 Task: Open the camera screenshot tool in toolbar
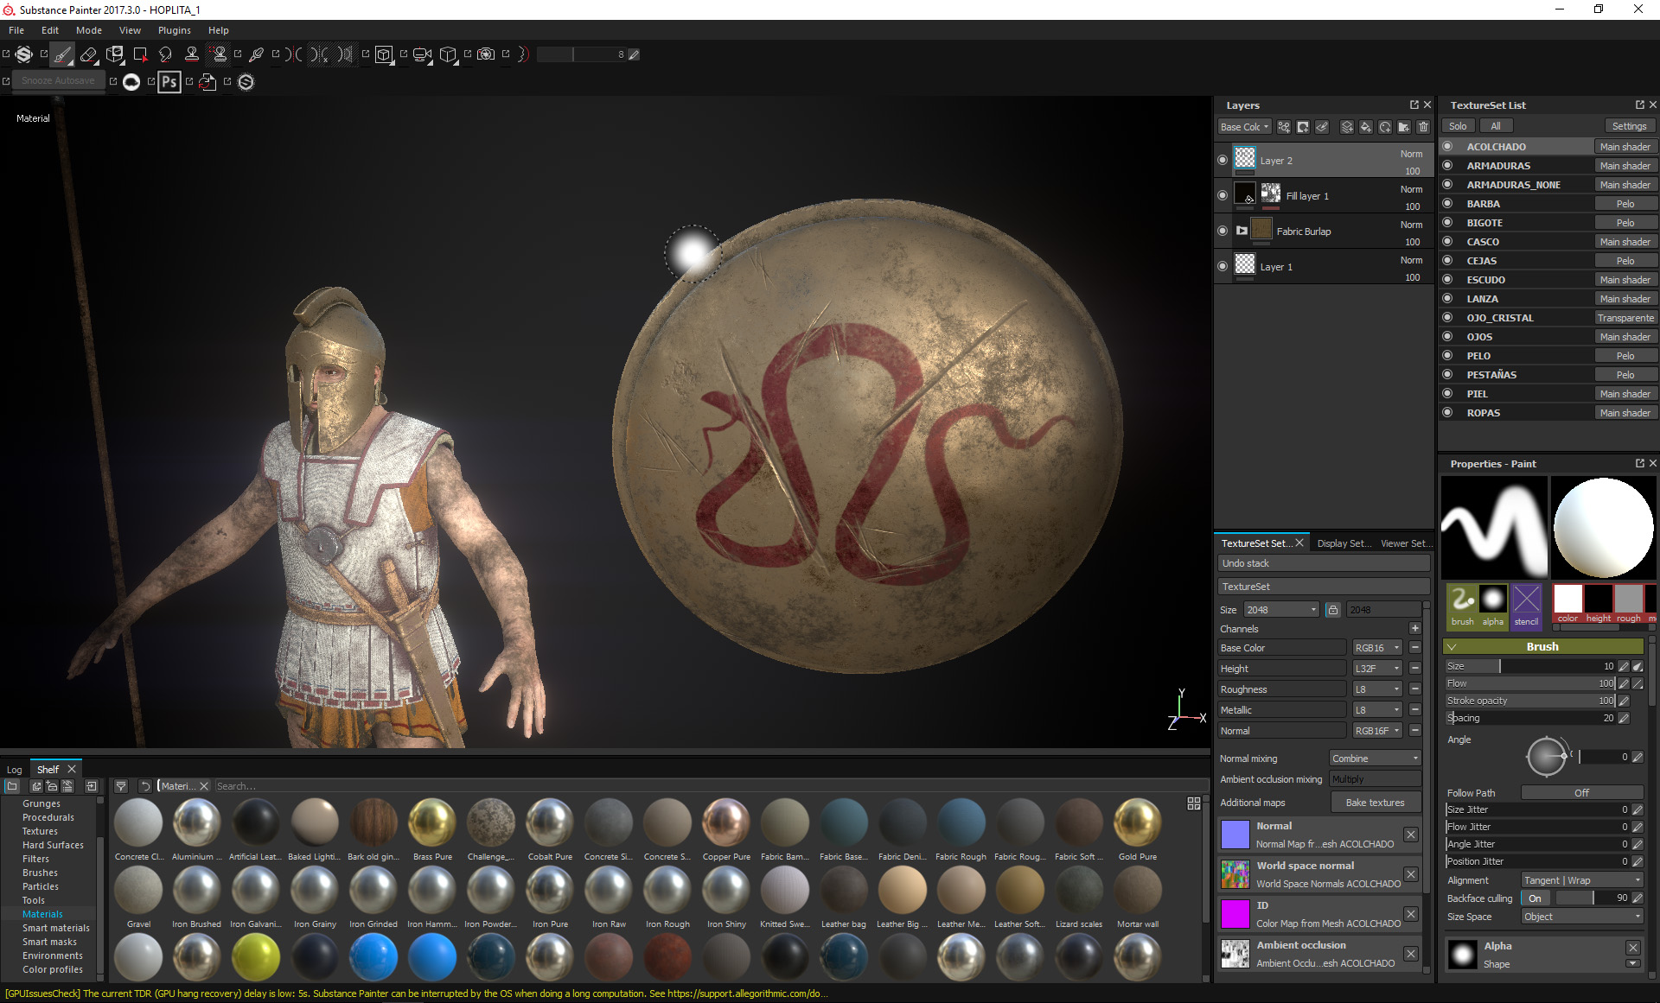click(486, 54)
